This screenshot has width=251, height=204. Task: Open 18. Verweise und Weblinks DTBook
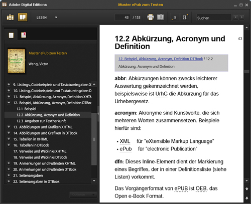(x=40, y=157)
